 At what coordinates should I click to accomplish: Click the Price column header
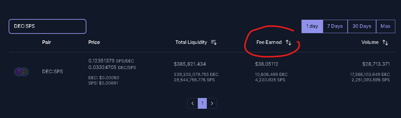click(94, 42)
